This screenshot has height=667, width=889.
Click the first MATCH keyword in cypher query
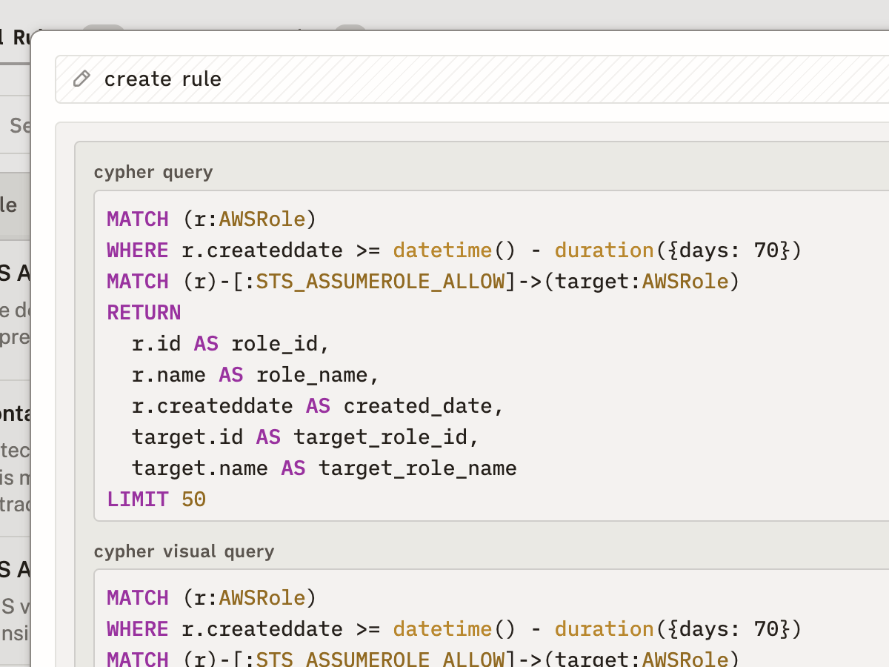click(138, 219)
